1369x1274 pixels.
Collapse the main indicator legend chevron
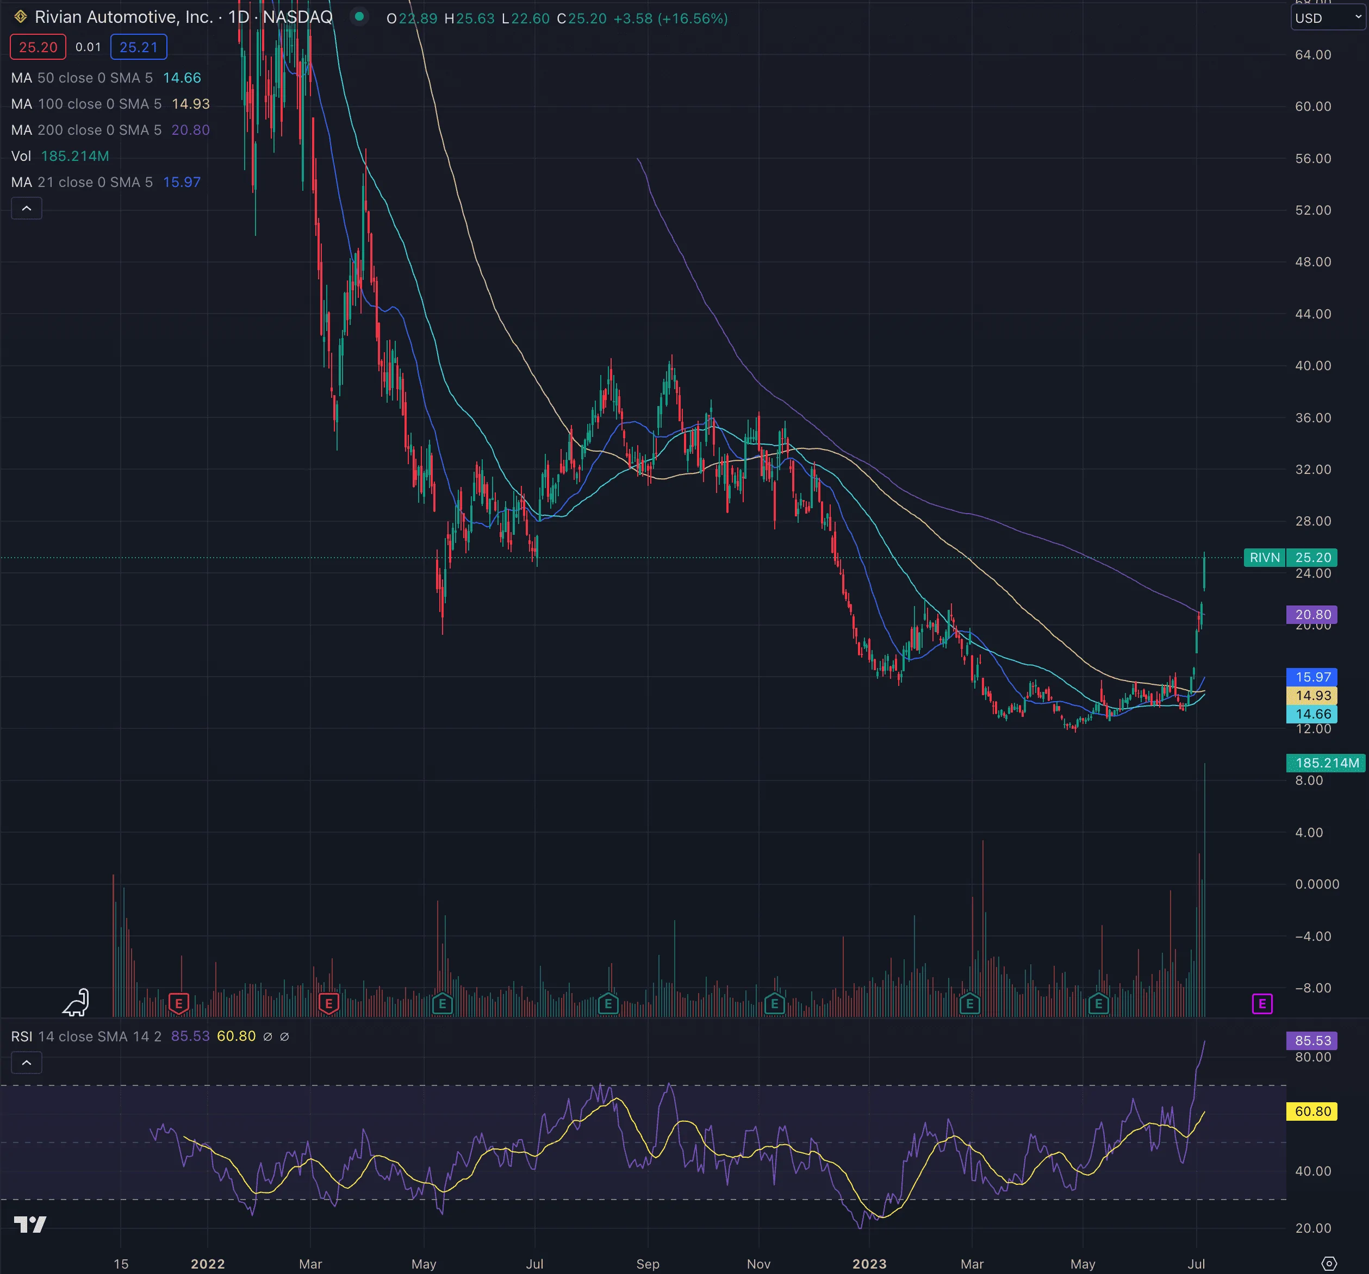[26, 209]
